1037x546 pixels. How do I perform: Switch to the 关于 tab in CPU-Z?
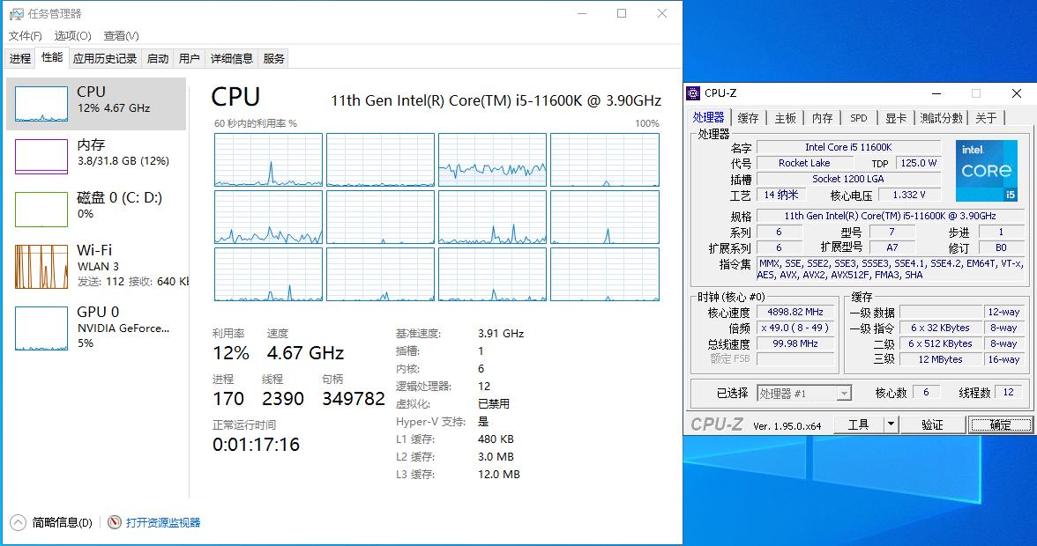986,118
